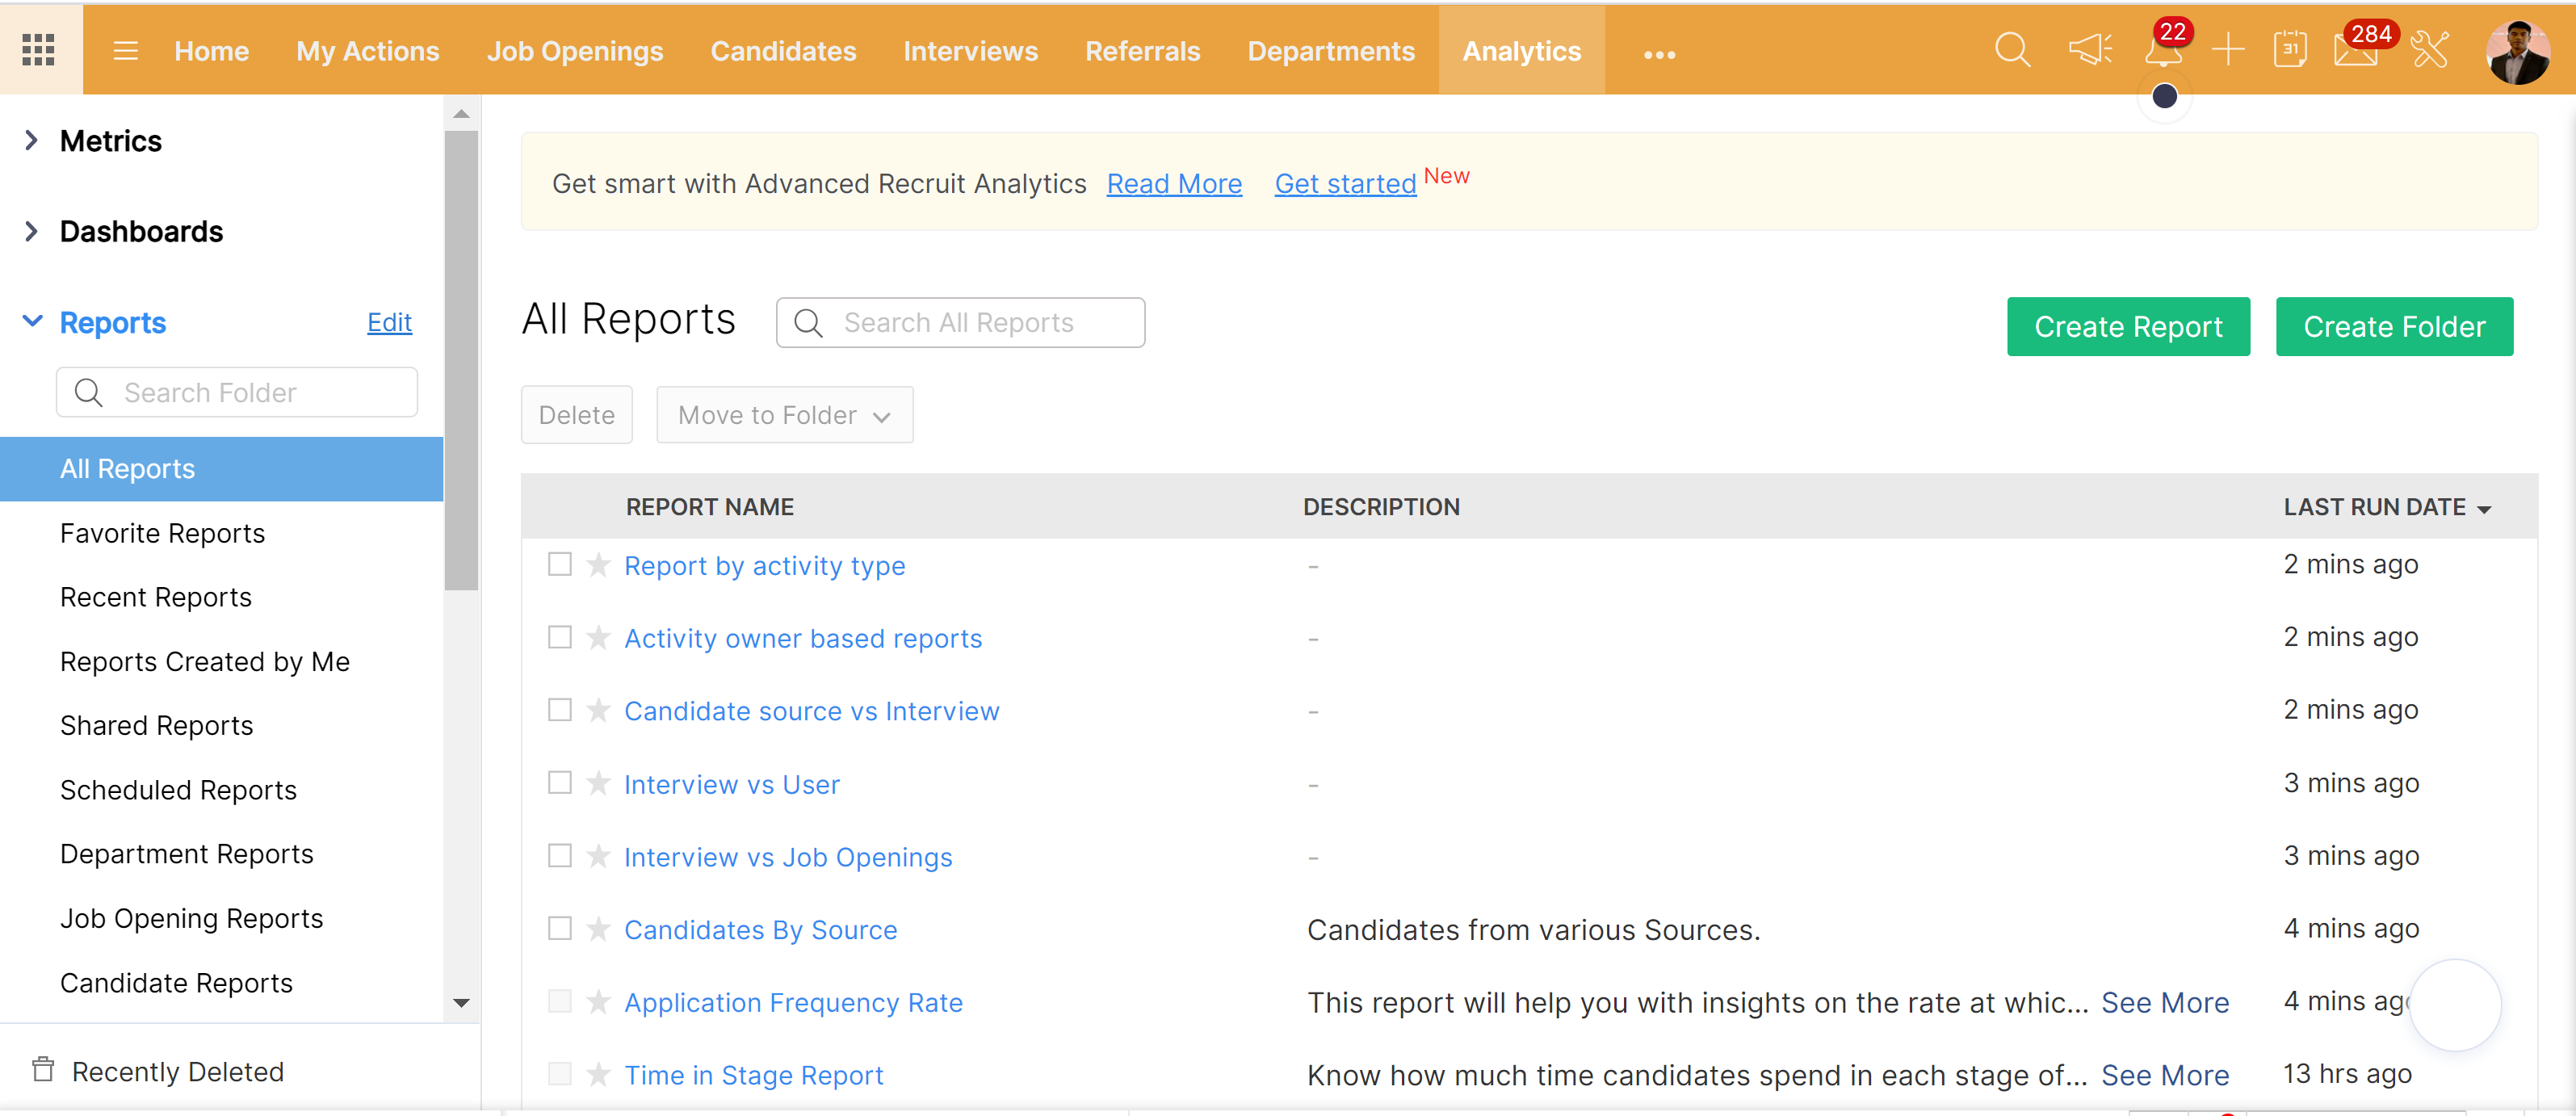
Task: Click the hamburger menu icon
Action: (x=125, y=50)
